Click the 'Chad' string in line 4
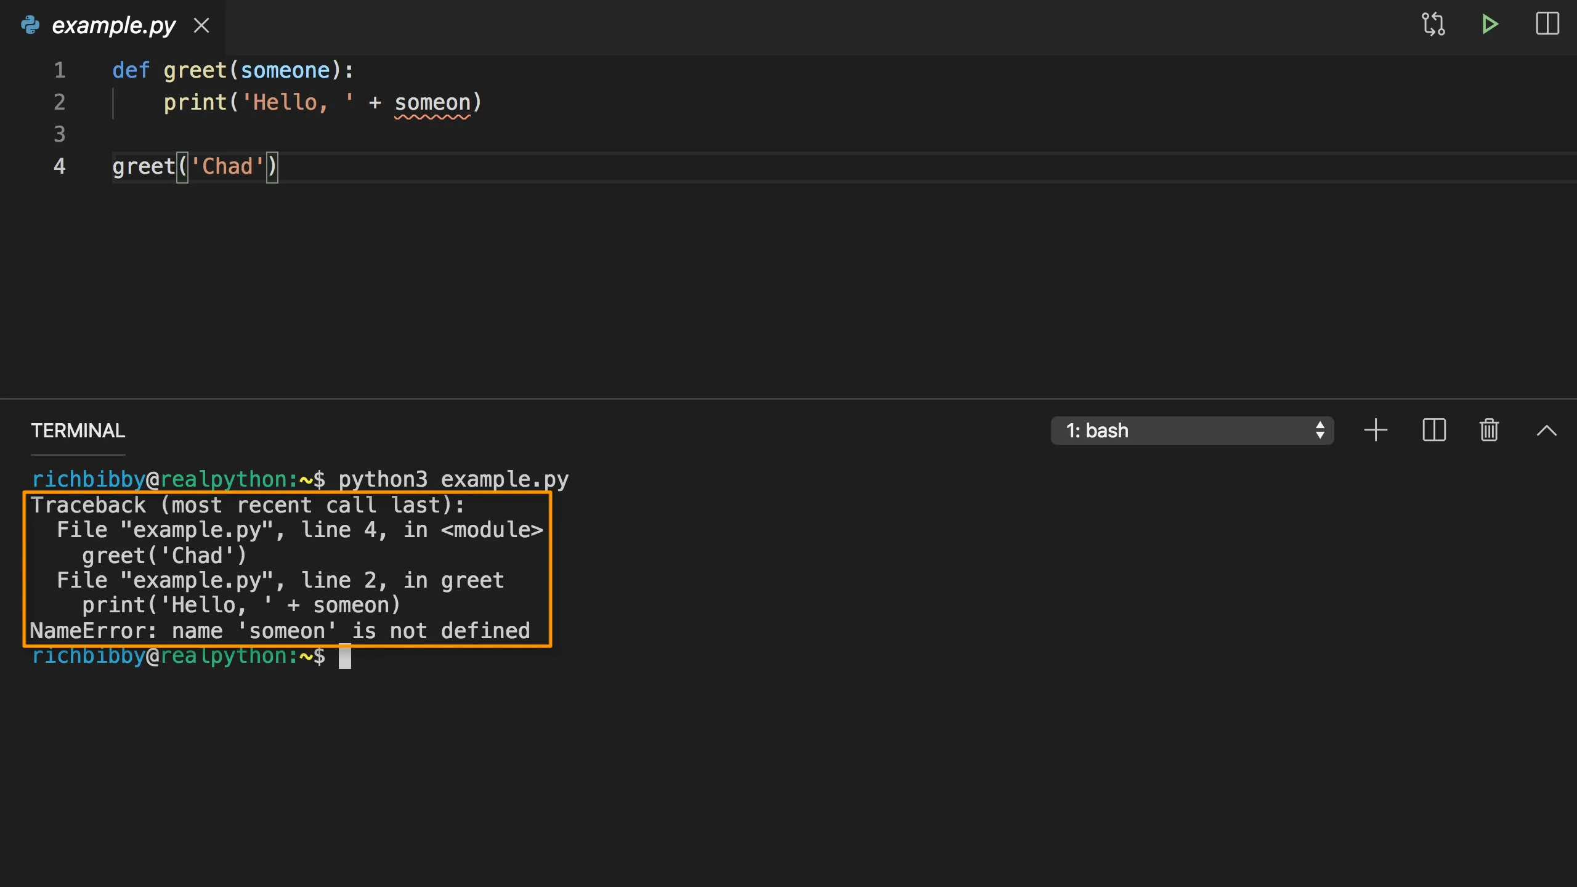1577x887 pixels. (x=227, y=166)
